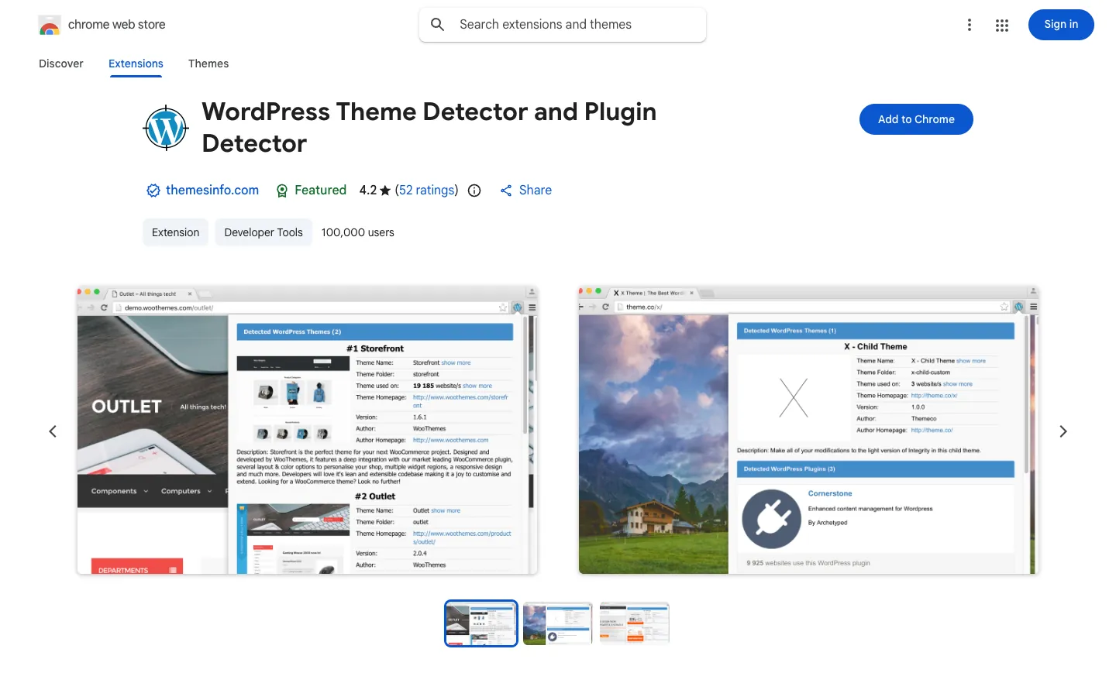The image size is (1116, 697).
Task: Select the Extensions tab
Action: coord(136,64)
